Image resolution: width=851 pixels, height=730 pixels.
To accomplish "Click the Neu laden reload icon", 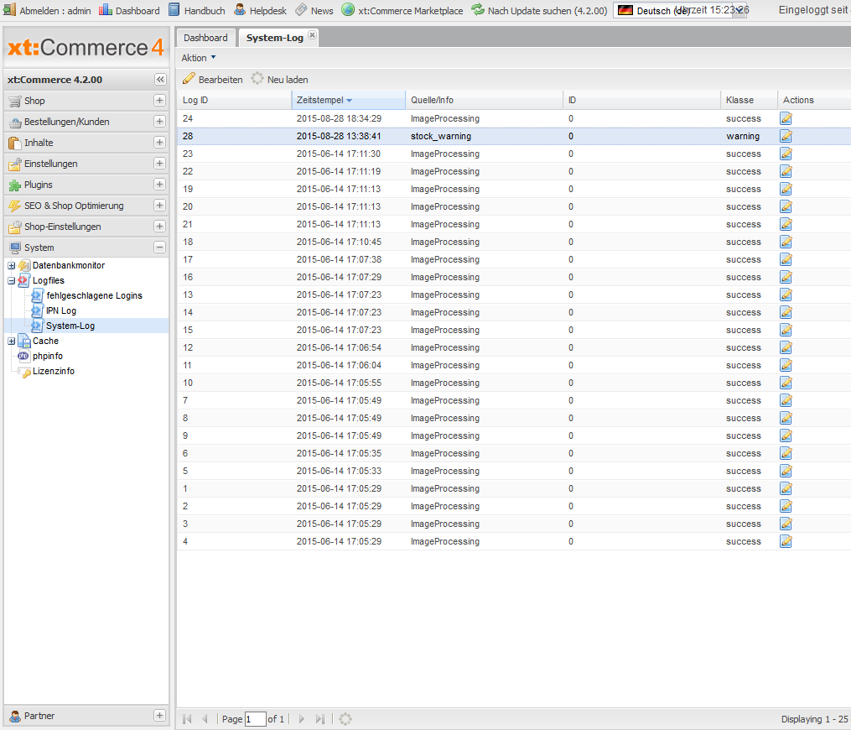I will coord(257,79).
